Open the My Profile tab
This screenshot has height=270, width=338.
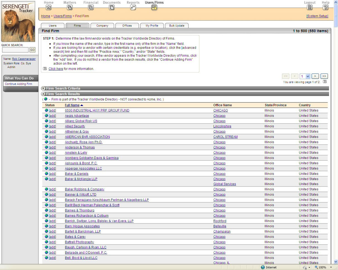point(152,25)
